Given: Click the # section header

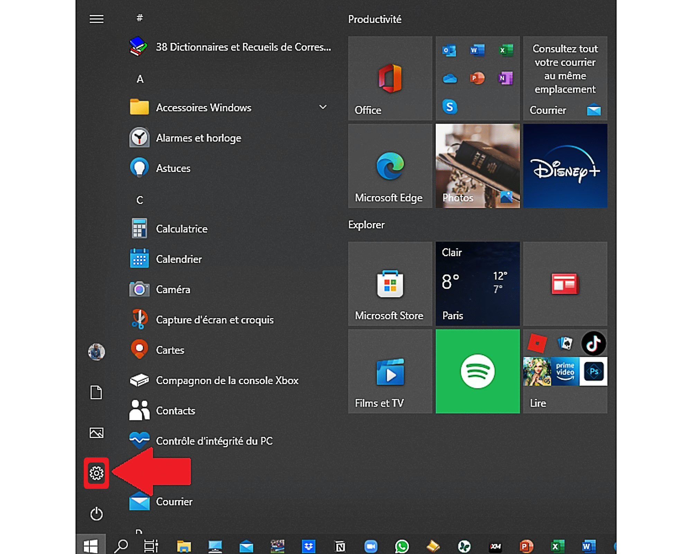Looking at the screenshot, I should [x=140, y=18].
